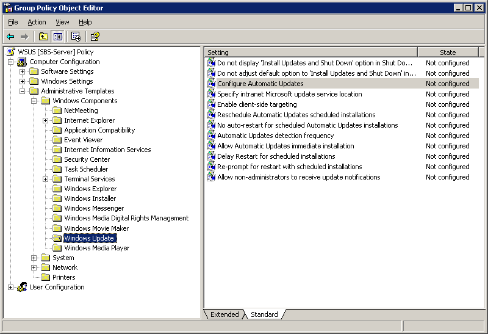
Task: Click the Forward arrow toolbar icon
Action: (x=24, y=37)
